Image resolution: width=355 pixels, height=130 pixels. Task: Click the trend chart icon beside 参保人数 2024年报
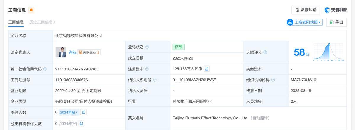coord(84,112)
